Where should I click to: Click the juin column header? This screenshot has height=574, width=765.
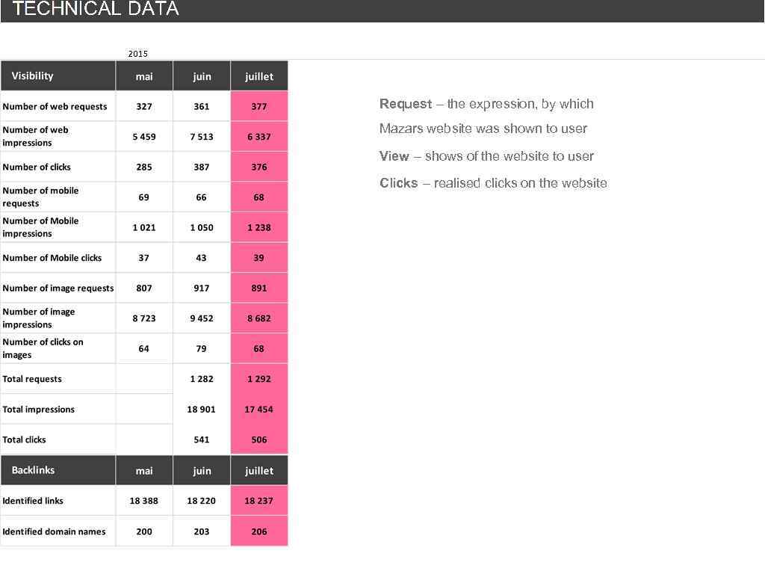point(201,75)
